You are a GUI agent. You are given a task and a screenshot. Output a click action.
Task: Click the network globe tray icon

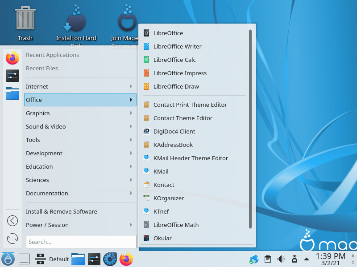pos(254,259)
